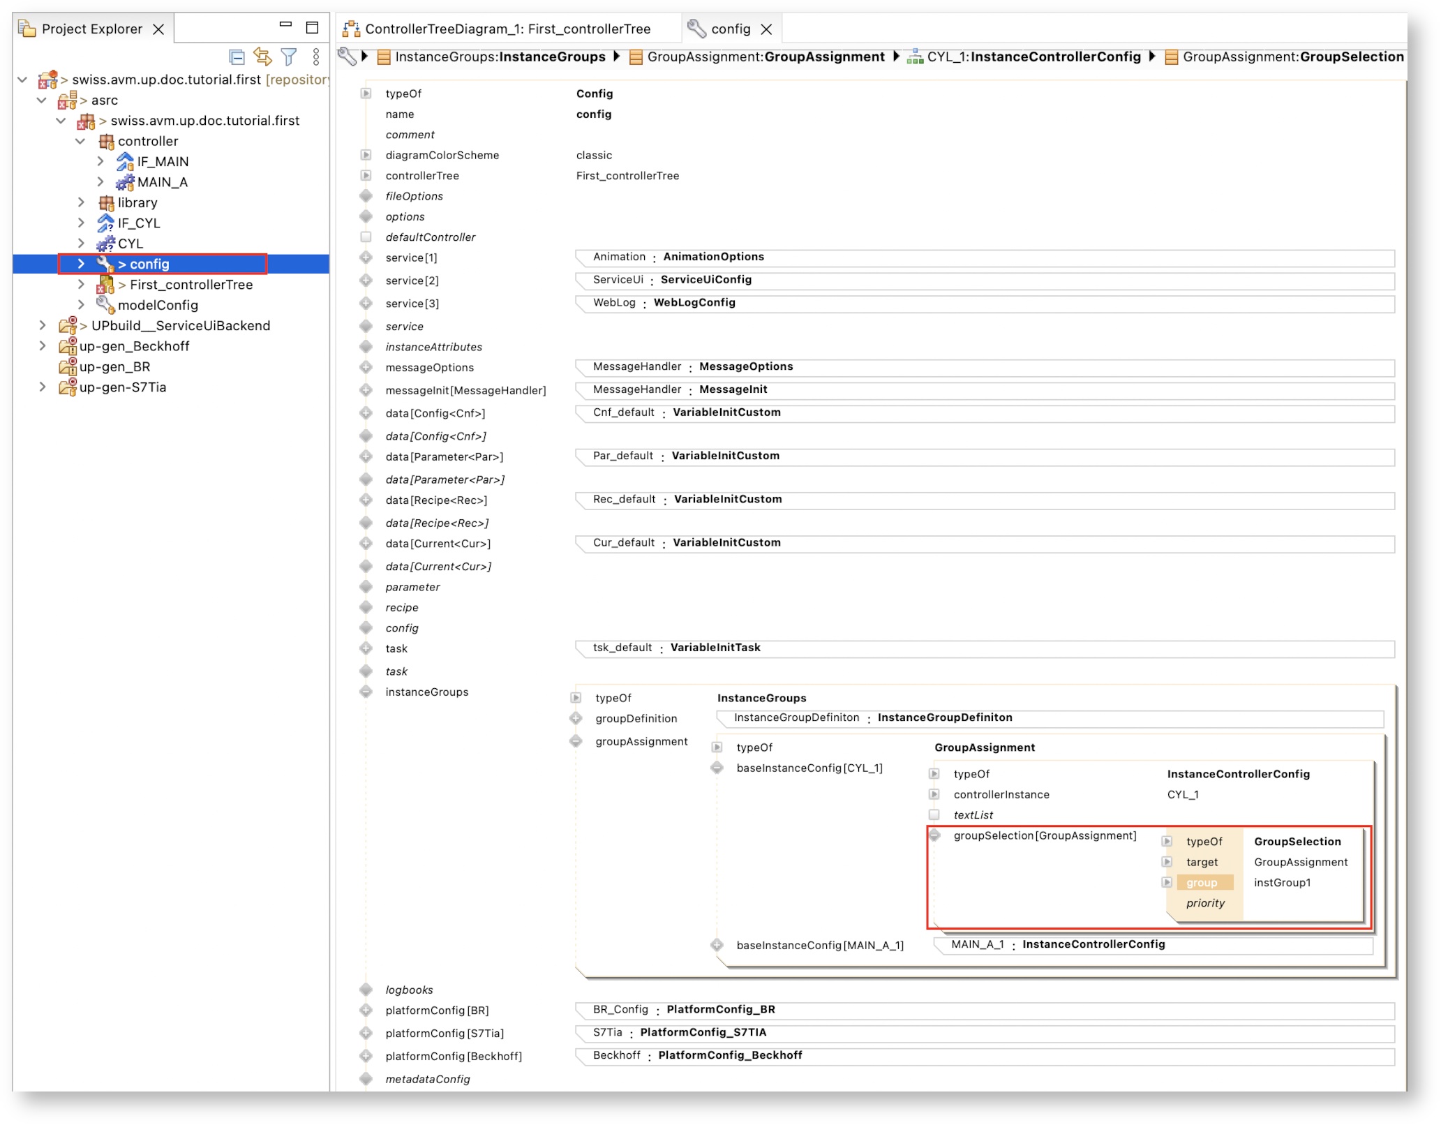Click Link with Editor icon

click(263, 57)
